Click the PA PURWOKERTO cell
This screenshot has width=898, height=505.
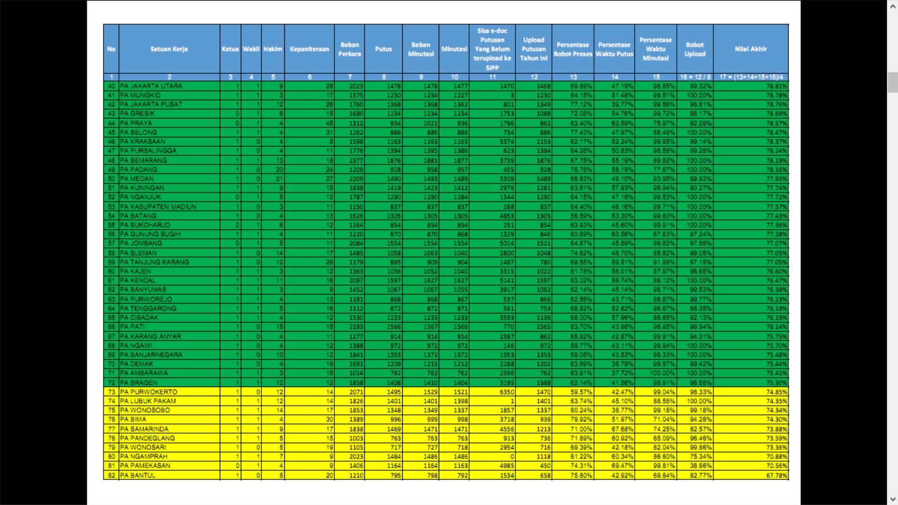tap(149, 392)
